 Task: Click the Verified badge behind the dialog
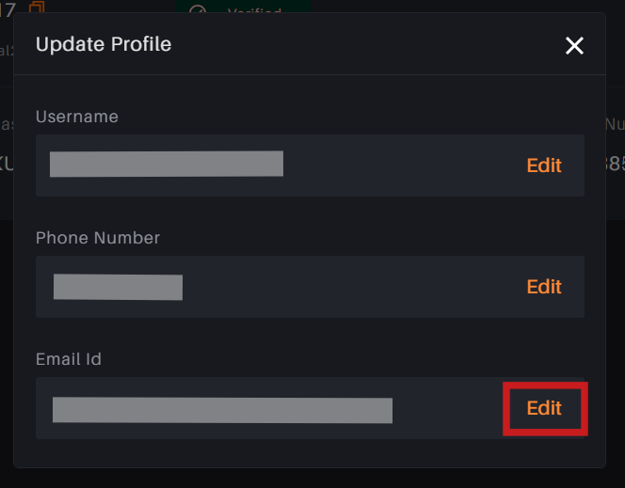[x=243, y=7]
